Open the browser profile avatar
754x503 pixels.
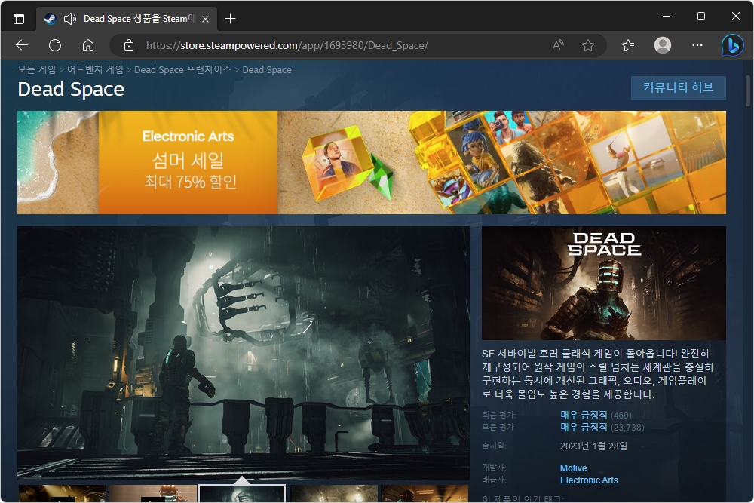click(x=663, y=45)
